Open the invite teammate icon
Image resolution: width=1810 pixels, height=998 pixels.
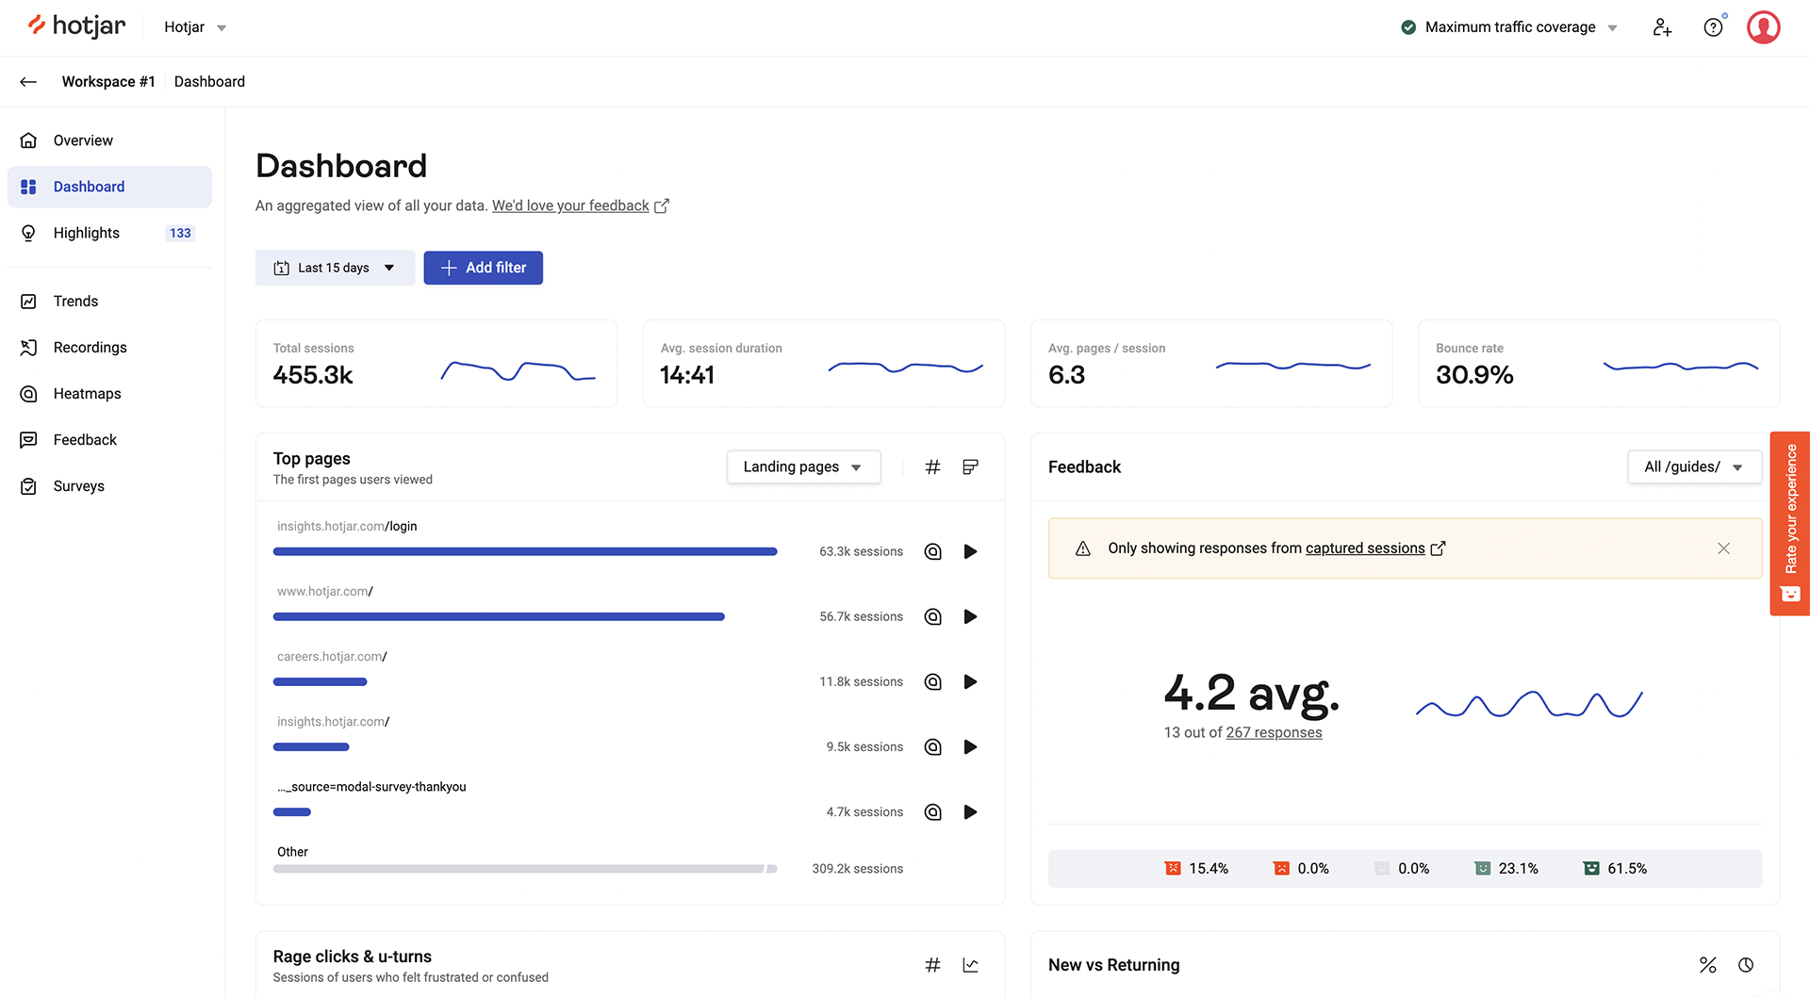1662,26
